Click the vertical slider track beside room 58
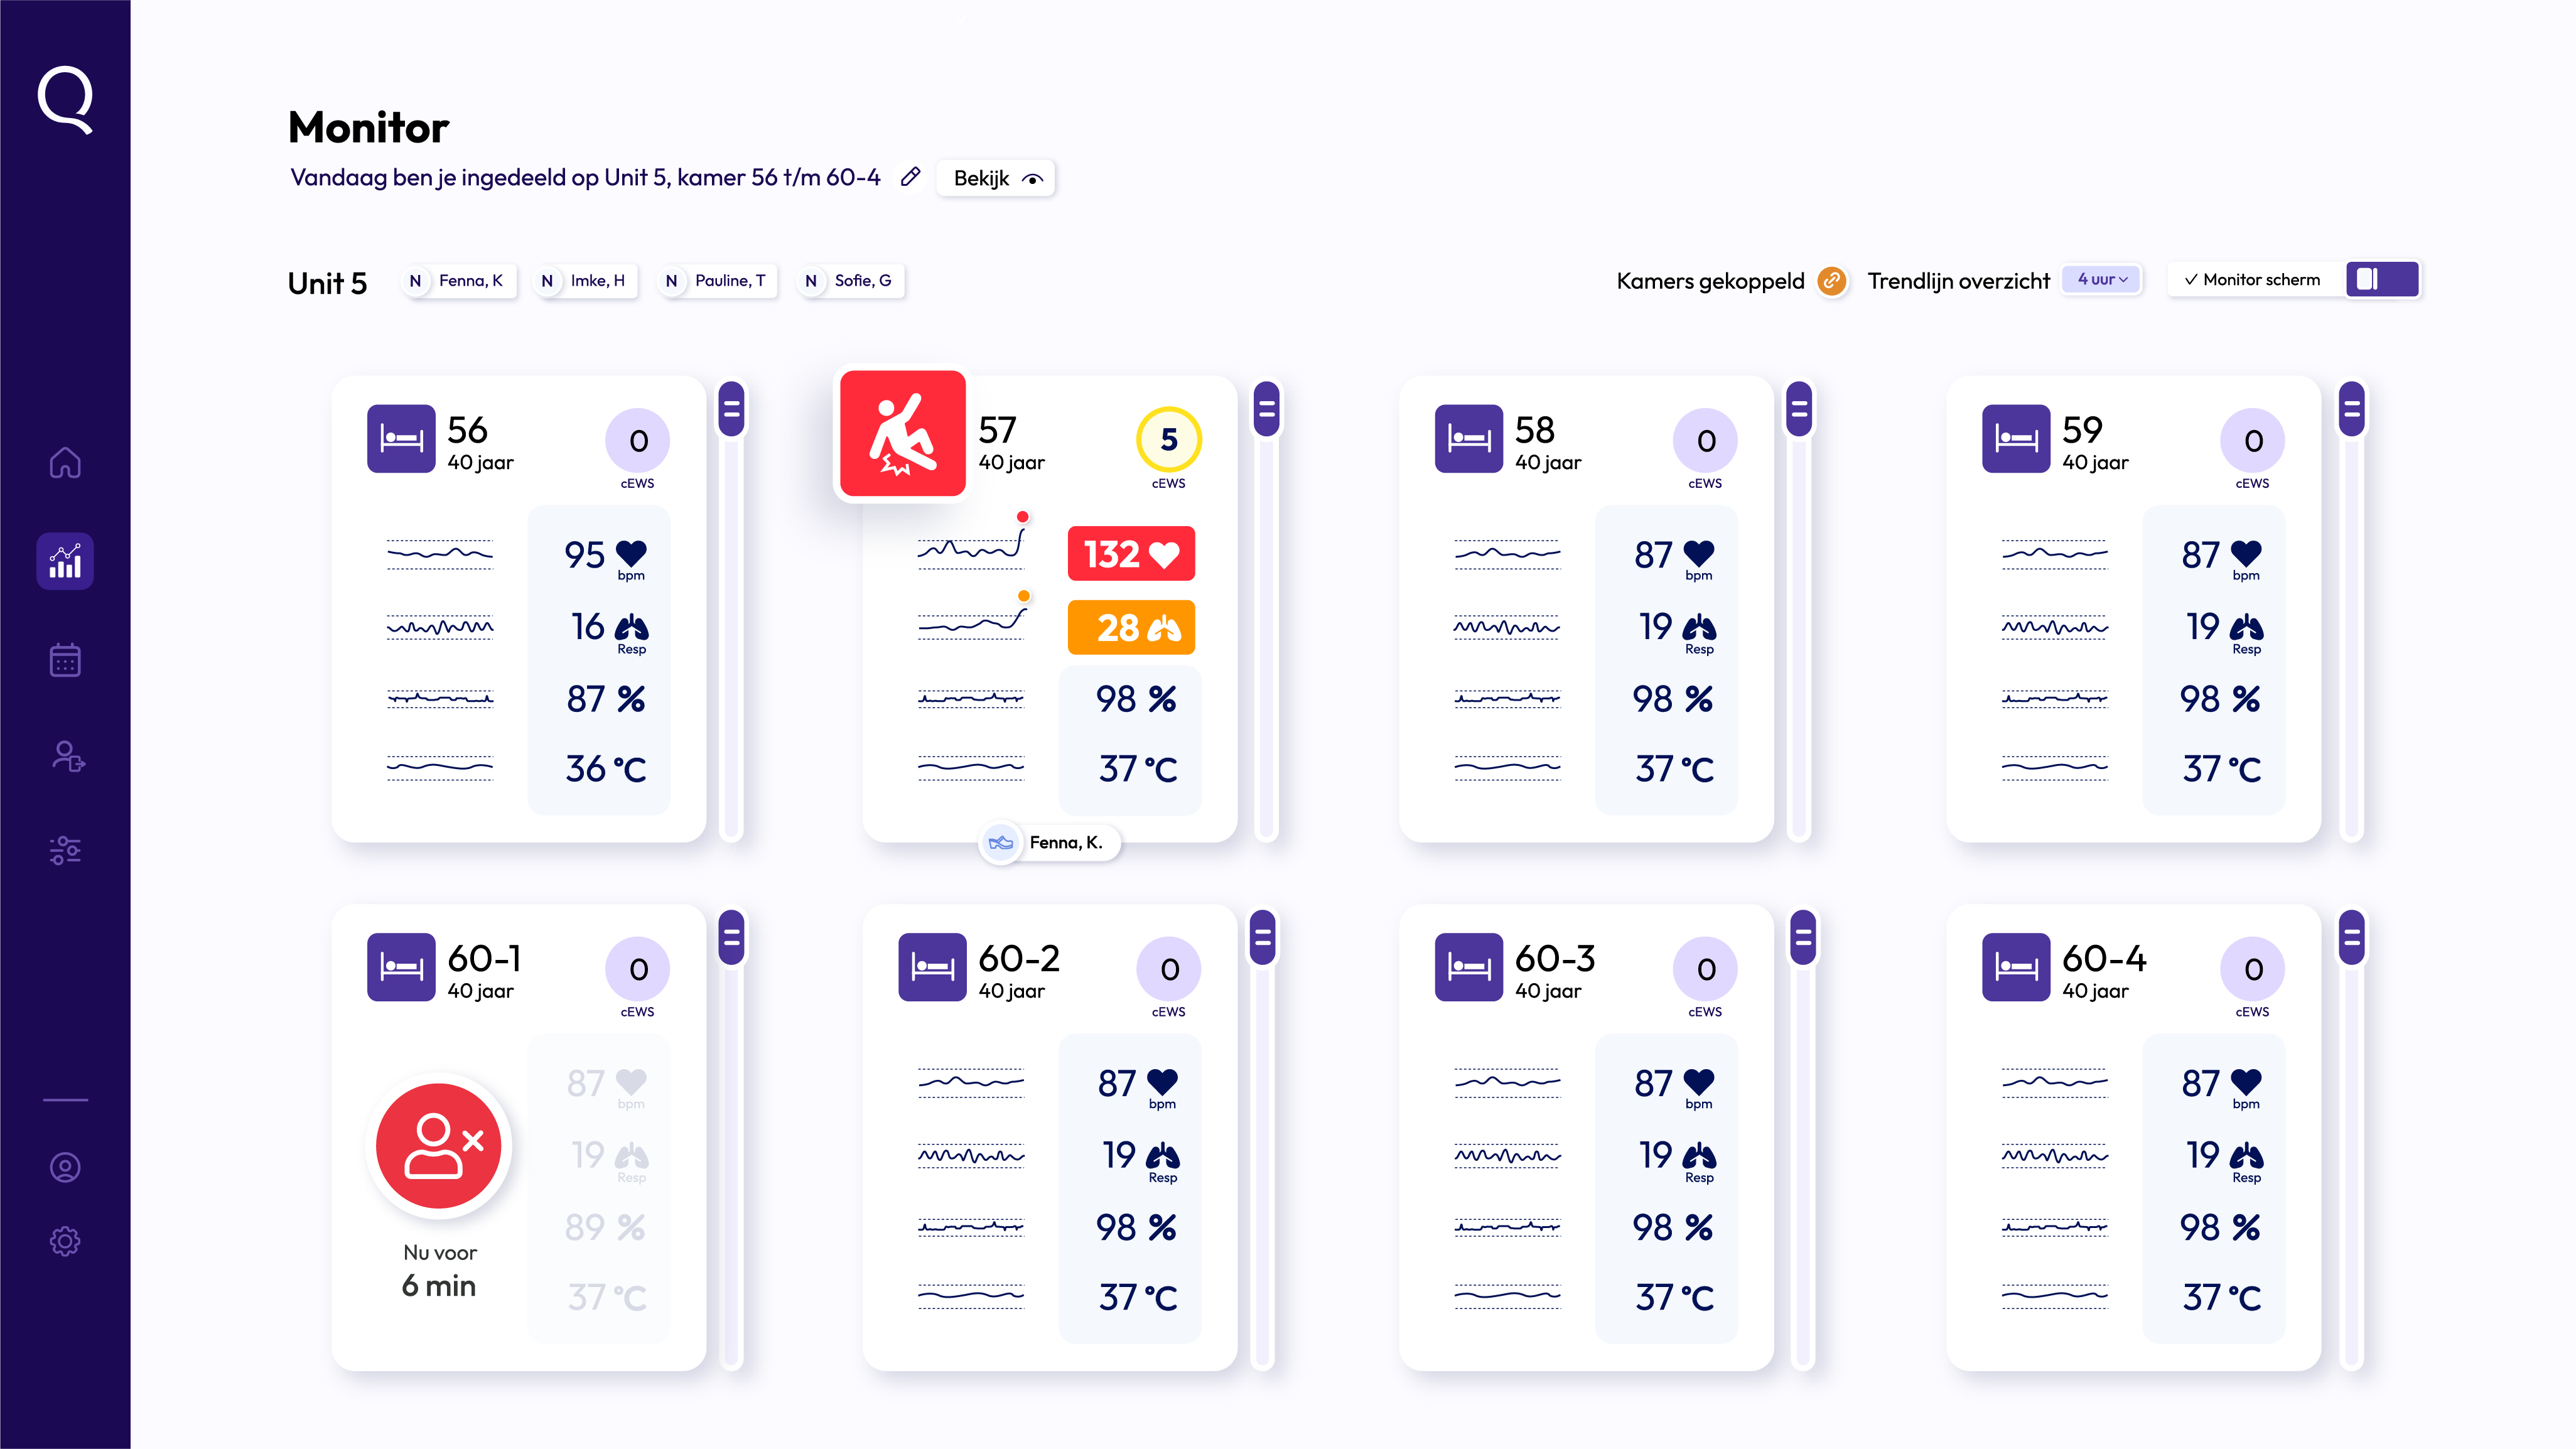Image resolution: width=2576 pixels, height=1449 pixels. point(1798,640)
